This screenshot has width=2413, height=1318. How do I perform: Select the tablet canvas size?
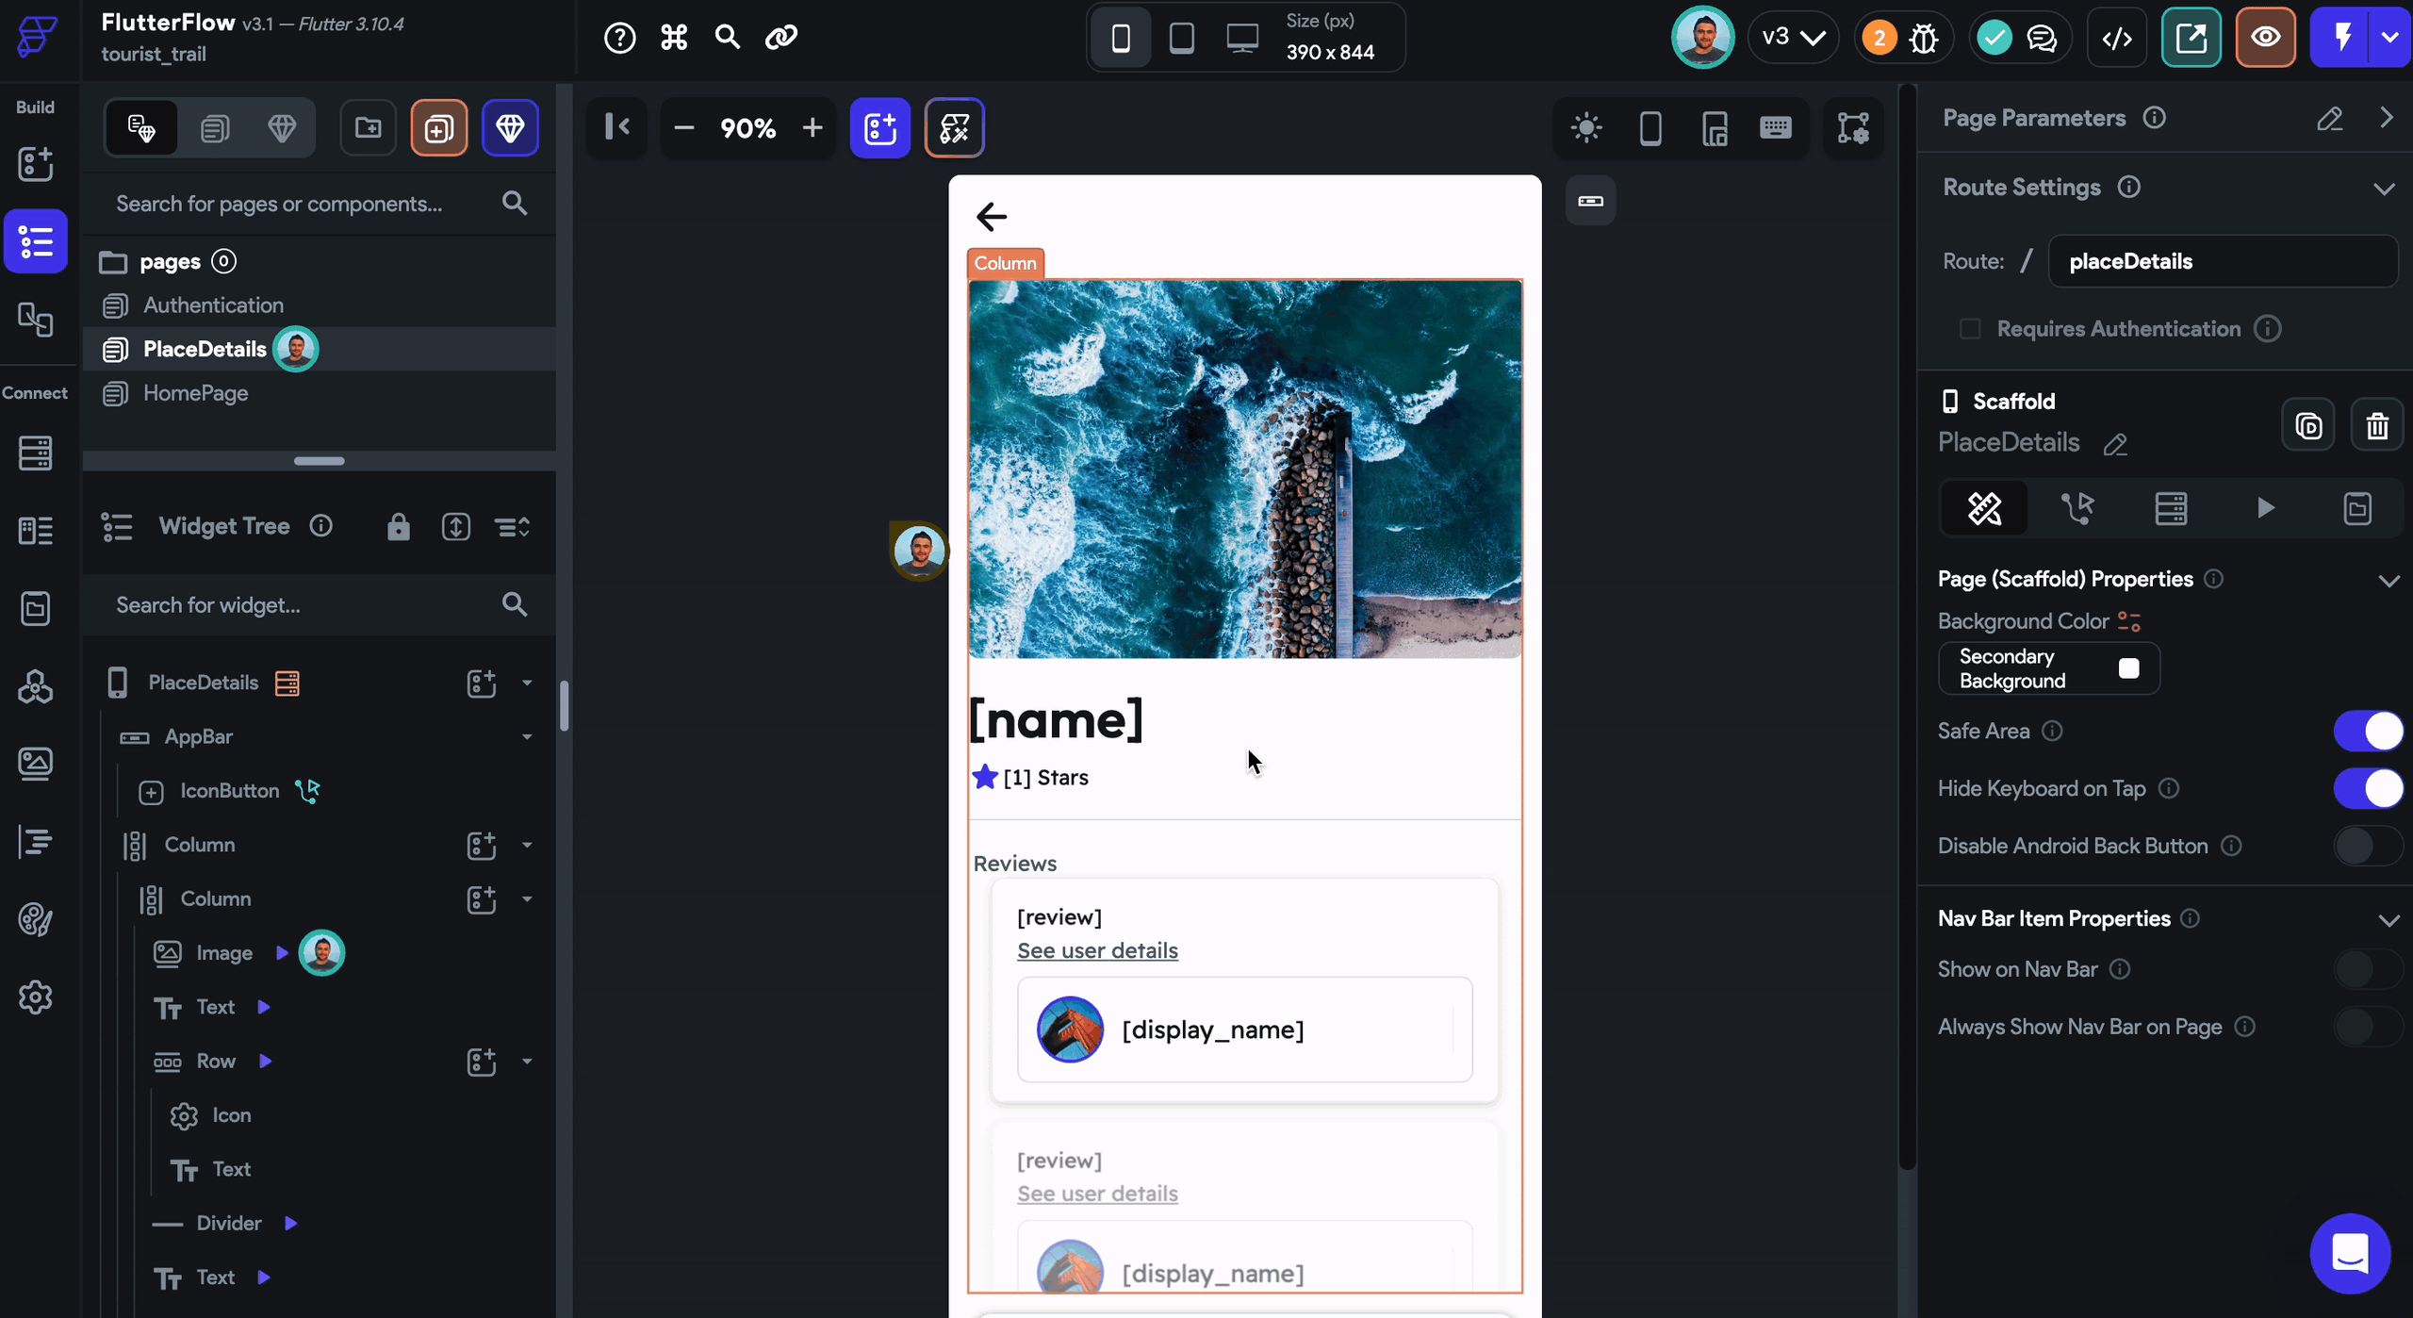click(x=1181, y=38)
